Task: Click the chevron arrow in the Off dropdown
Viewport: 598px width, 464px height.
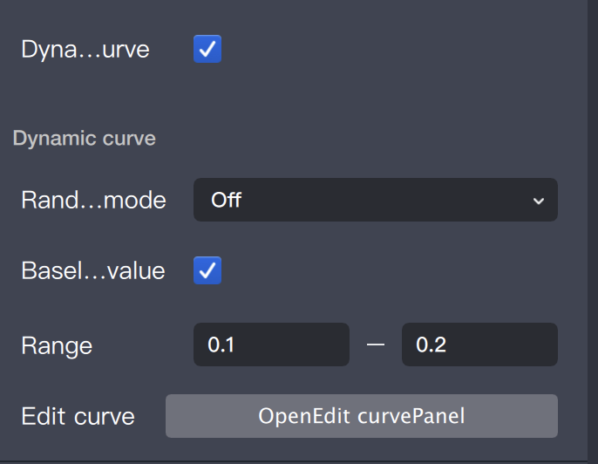Action: tap(538, 201)
